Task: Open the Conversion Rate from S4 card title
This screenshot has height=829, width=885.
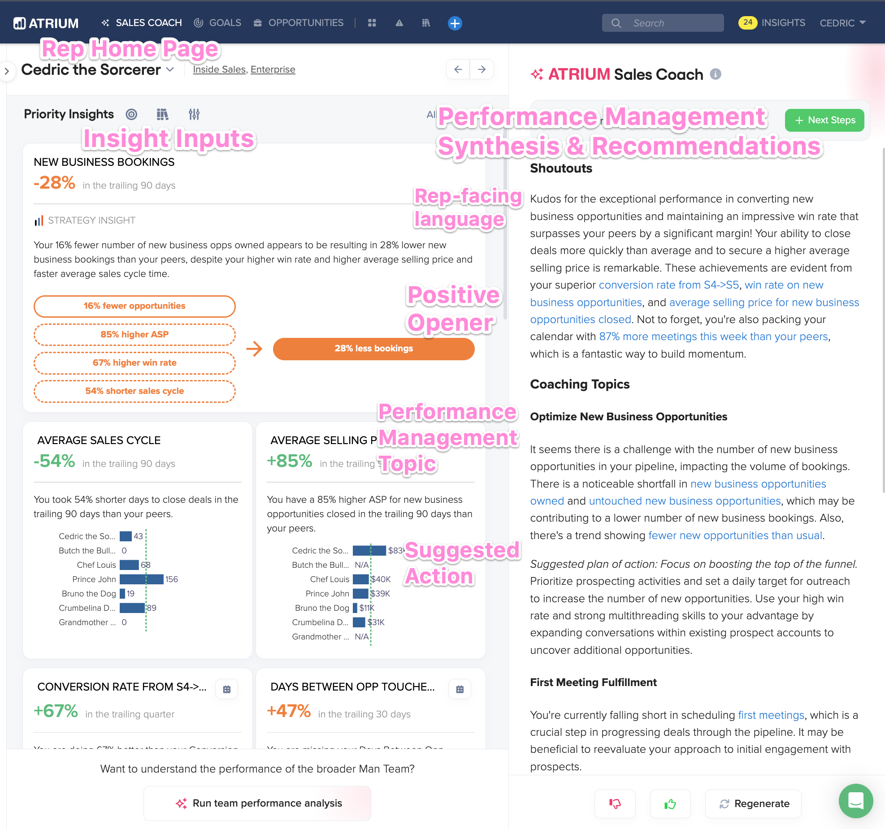Action: click(x=122, y=687)
